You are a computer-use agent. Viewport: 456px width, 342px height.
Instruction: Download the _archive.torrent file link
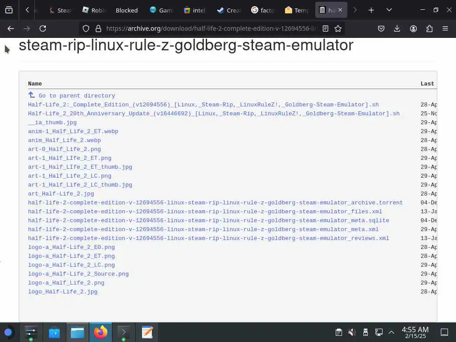[215, 203]
